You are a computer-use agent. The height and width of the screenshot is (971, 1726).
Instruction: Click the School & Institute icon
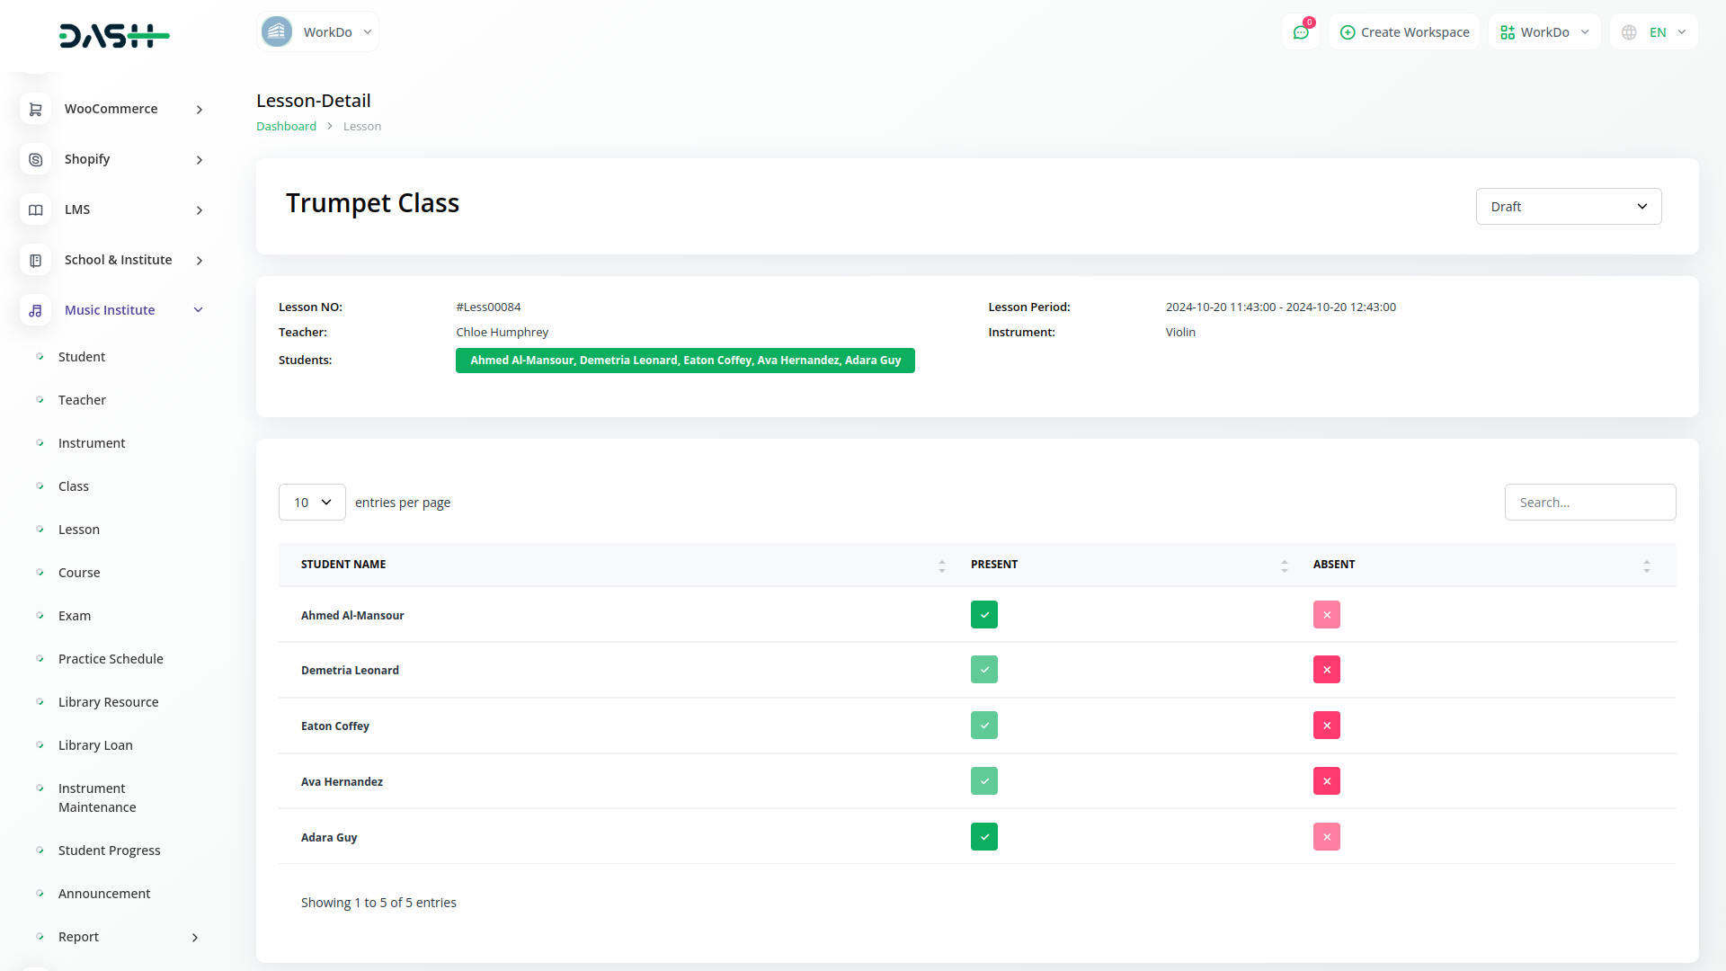click(x=35, y=260)
